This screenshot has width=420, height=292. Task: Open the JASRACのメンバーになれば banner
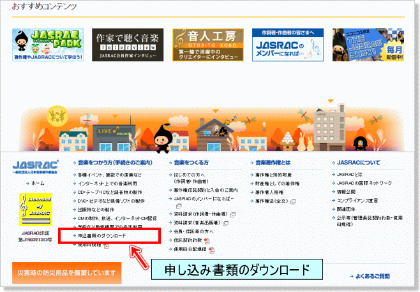click(x=288, y=45)
